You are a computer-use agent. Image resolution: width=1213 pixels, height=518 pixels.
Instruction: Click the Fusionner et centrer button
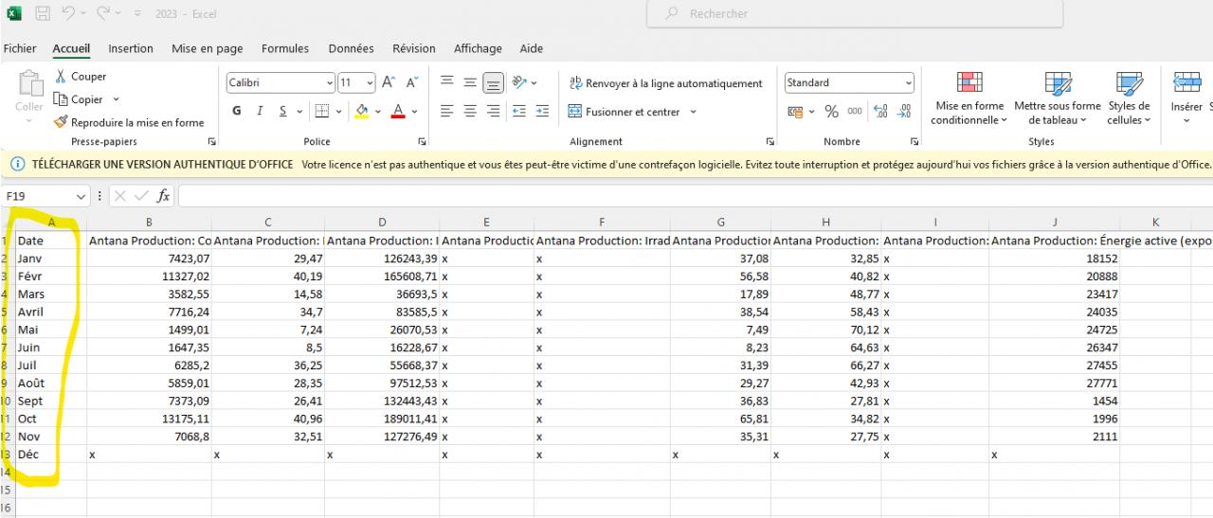pyautogui.click(x=625, y=112)
